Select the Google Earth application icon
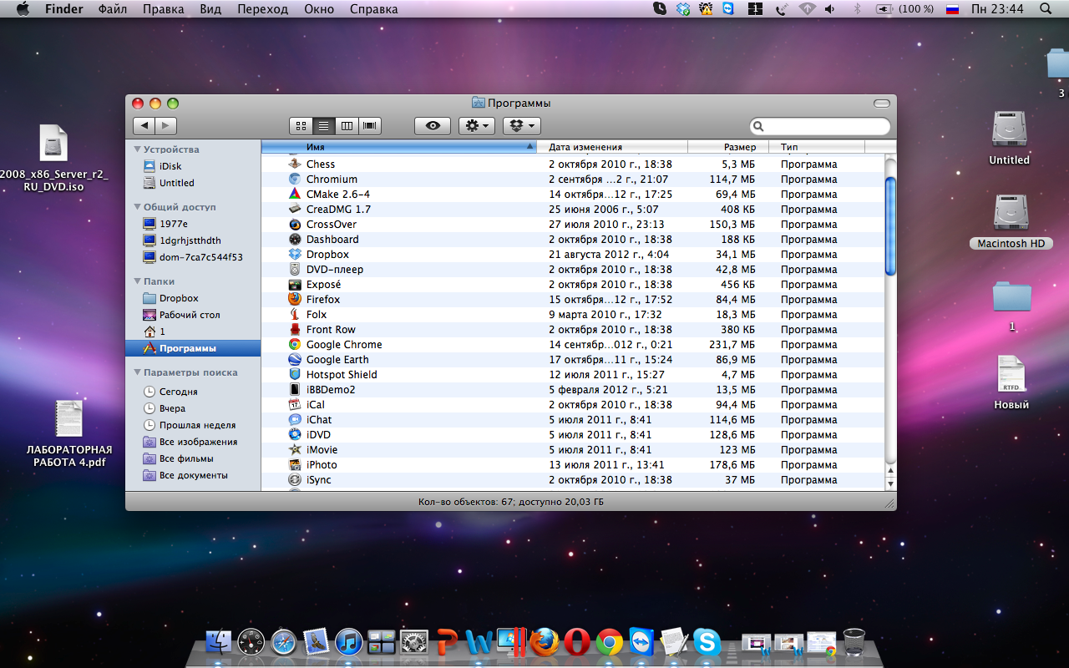Image resolution: width=1069 pixels, height=668 pixels. coord(295,360)
